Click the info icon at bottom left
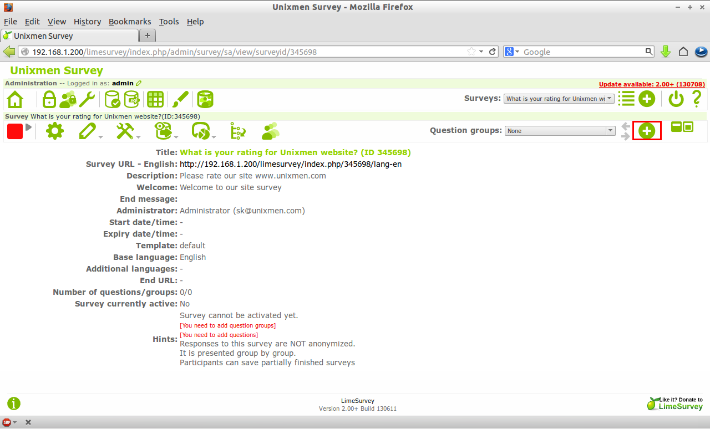This screenshot has height=429, width=710. pos(14,404)
